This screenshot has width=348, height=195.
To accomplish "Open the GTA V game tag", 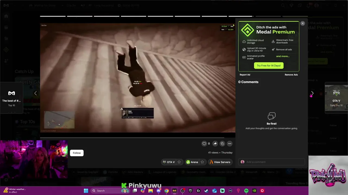I will tap(169, 162).
